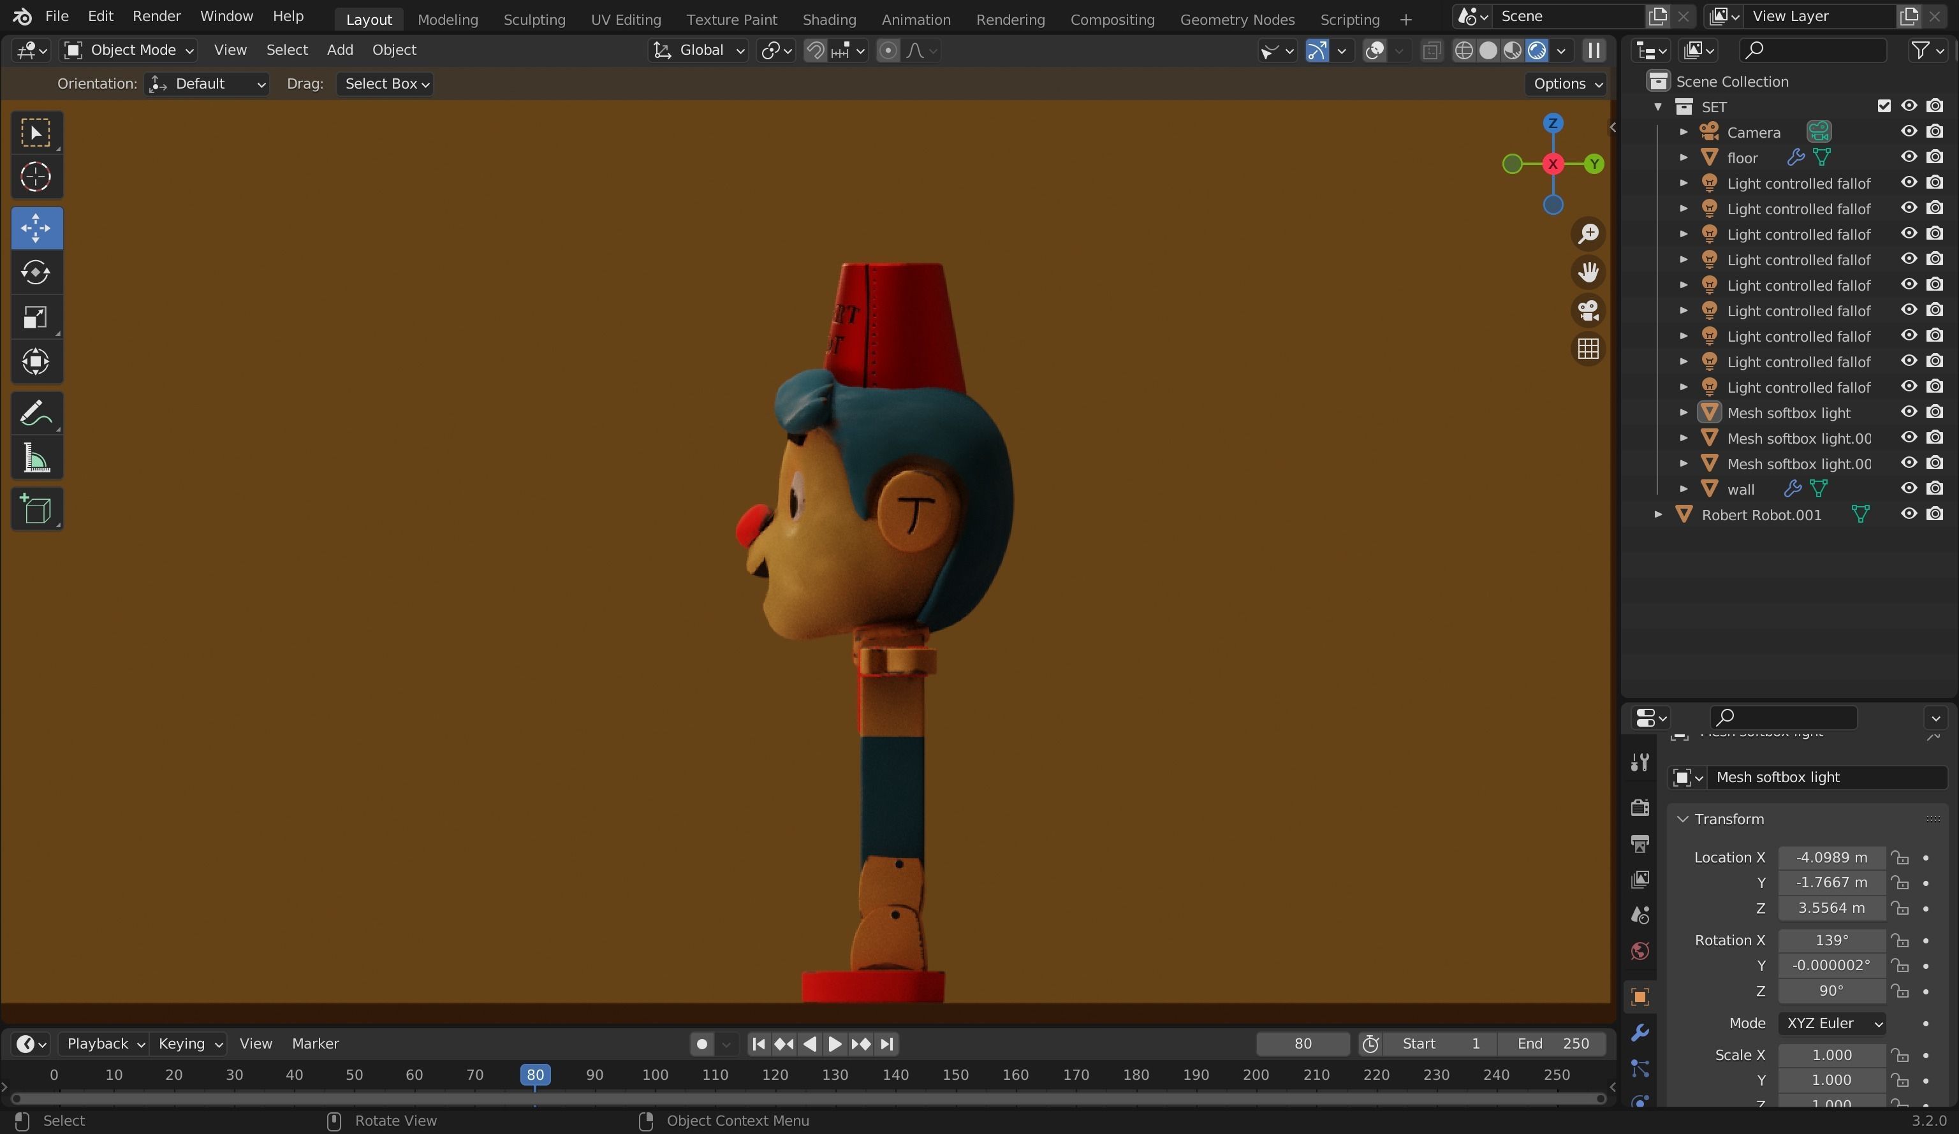Toggle X-ray mode
The width and height of the screenshot is (1959, 1134).
click(x=1431, y=50)
